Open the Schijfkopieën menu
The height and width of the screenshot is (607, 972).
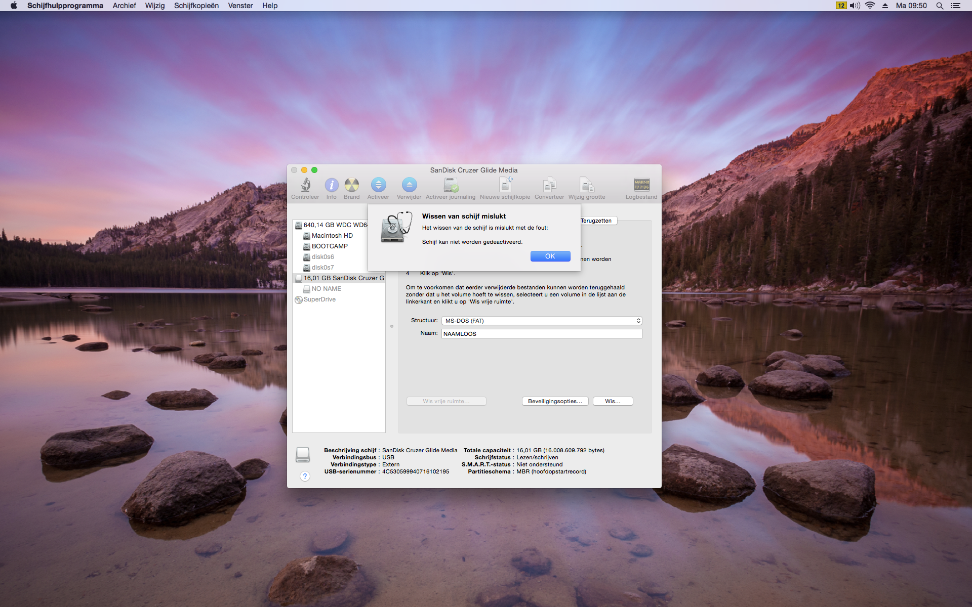coord(196,6)
